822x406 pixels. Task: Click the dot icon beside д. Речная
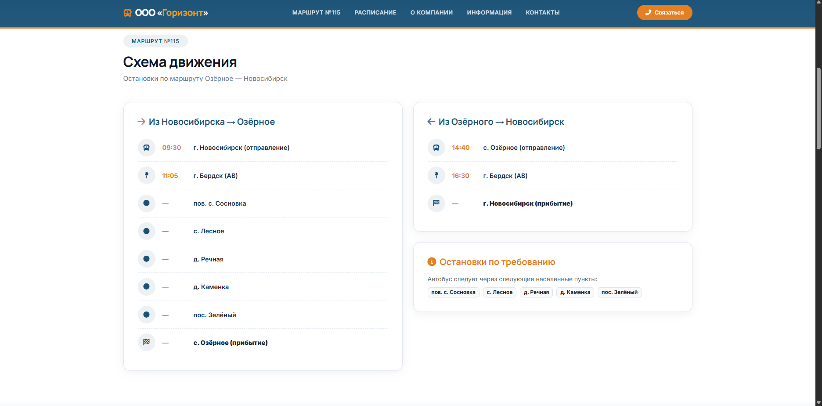[147, 259]
